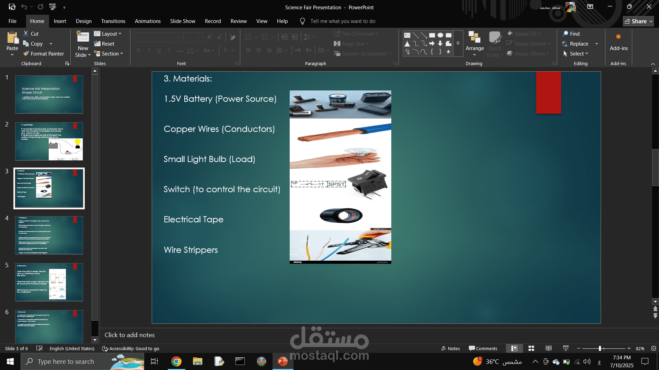The width and height of the screenshot is (659, 370).
Task: Open the Select dropdown
Action: [x=576, y=53]
